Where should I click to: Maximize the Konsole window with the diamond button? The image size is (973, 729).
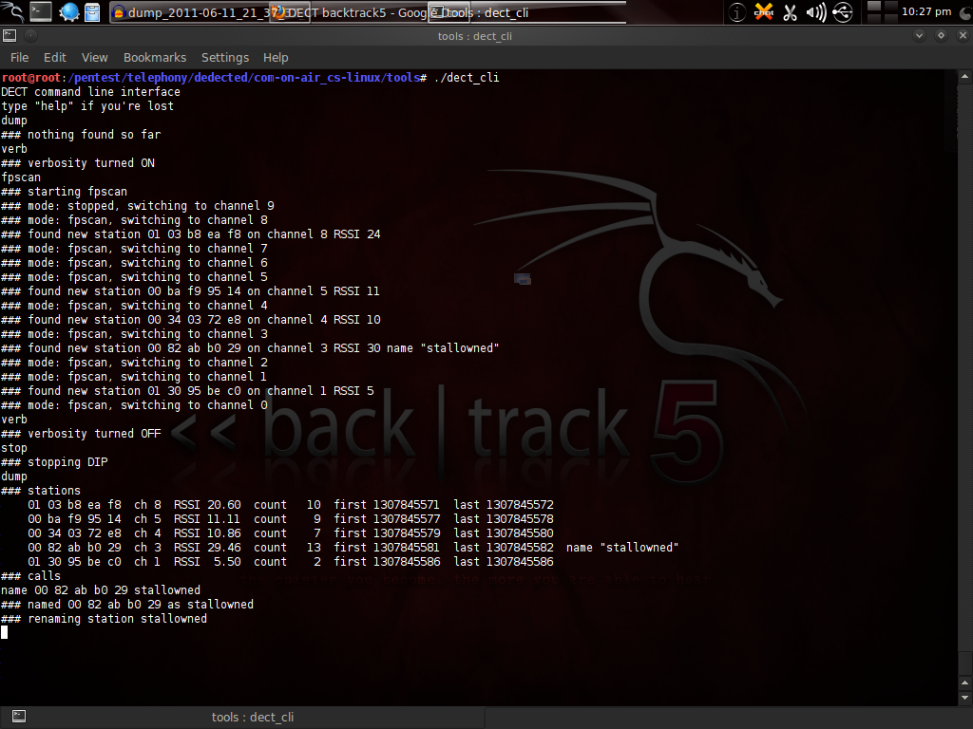pos(941,35)
